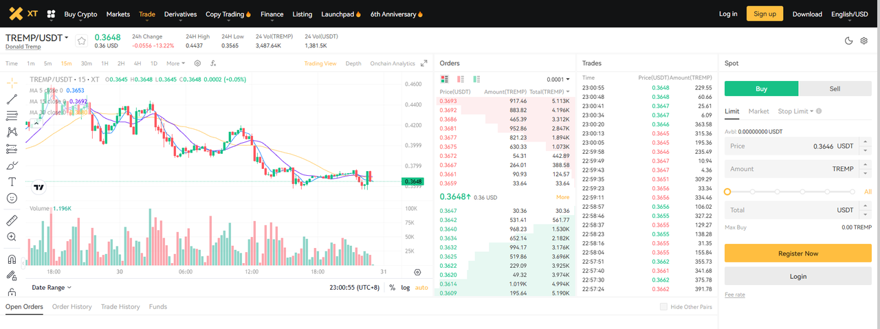Select the forecasting and measurement tool
The image size is (880, 329).
point(12,148)
